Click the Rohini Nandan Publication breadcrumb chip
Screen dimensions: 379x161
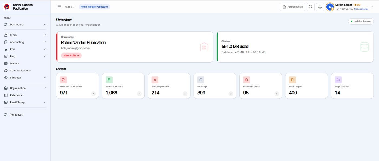click(94, 7)
